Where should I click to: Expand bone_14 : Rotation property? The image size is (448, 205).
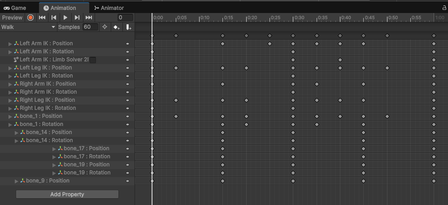tap(17, 141)
